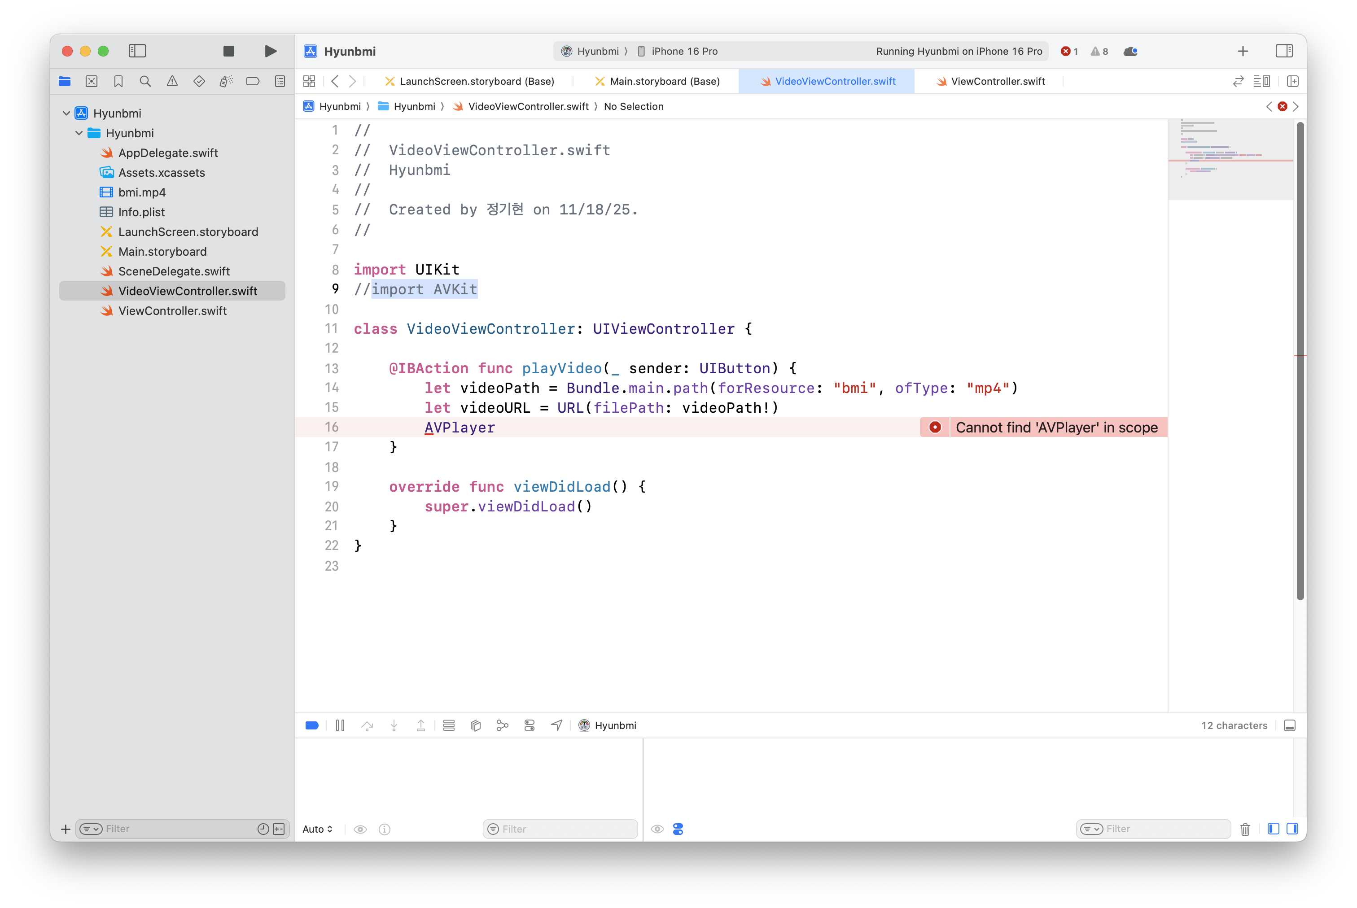This screenshot has width=1357, height=908.
Task: Toggle the left navigator sidebar
Action: click(x=137, y=51)
